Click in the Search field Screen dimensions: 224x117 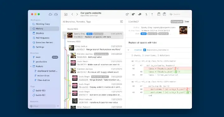181,14
